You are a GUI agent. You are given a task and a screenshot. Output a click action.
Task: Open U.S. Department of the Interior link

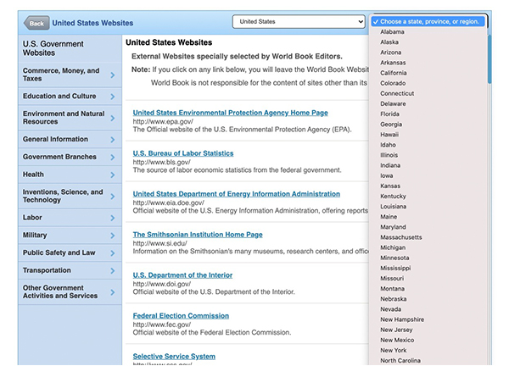click(182, 274)
